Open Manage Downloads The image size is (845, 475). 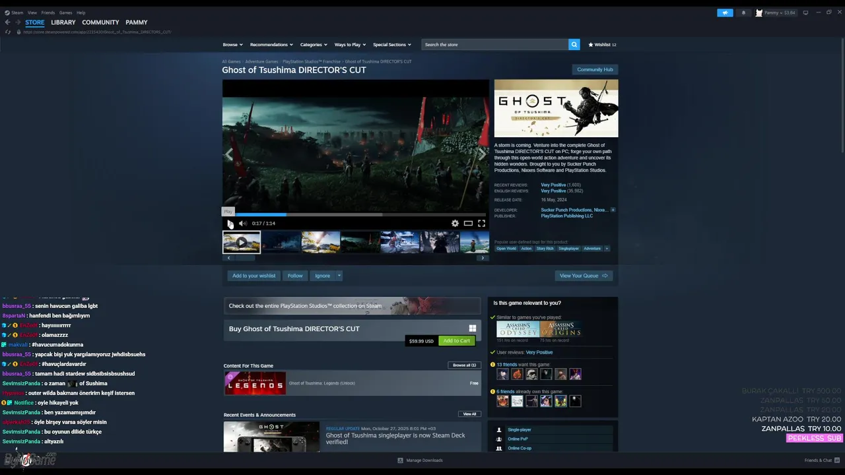[421, 460]
